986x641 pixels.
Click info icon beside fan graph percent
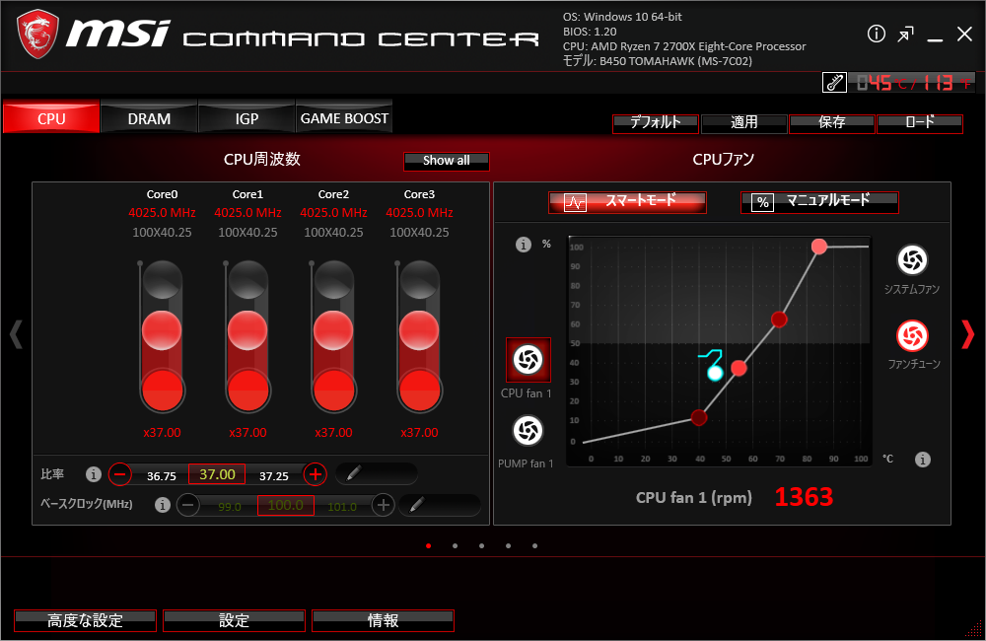coord(524,244)
